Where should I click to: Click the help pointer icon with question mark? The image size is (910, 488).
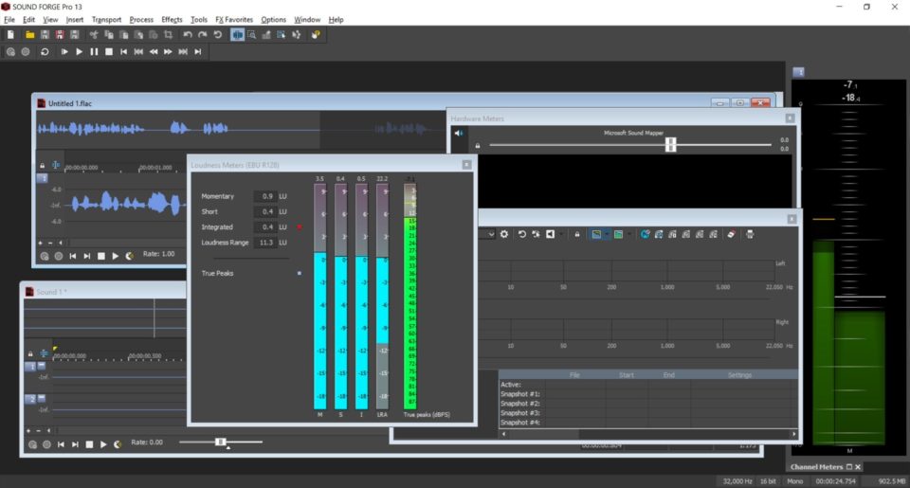click(x=315, y=35)
